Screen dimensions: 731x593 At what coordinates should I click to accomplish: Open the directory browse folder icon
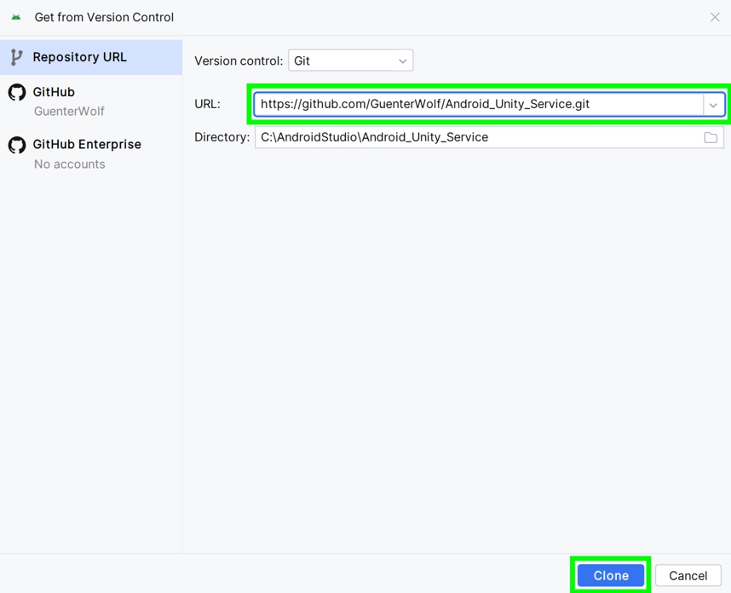711,137
